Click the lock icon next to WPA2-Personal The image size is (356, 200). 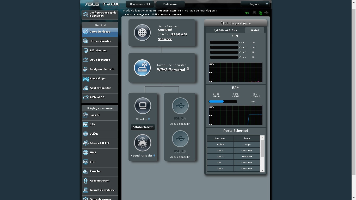pos(188,69)
